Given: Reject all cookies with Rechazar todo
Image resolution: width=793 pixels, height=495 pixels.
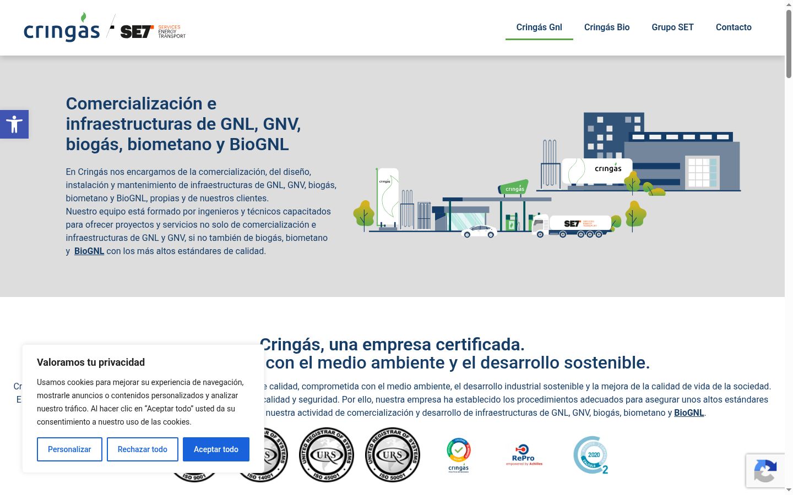Looking at the screenshot, I should click(x=143, y=449).
